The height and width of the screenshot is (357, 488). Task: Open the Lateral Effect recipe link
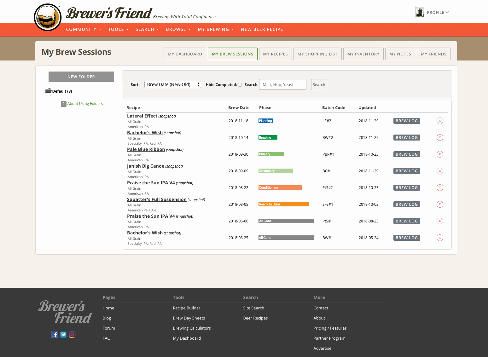click(x=142, y=116)
